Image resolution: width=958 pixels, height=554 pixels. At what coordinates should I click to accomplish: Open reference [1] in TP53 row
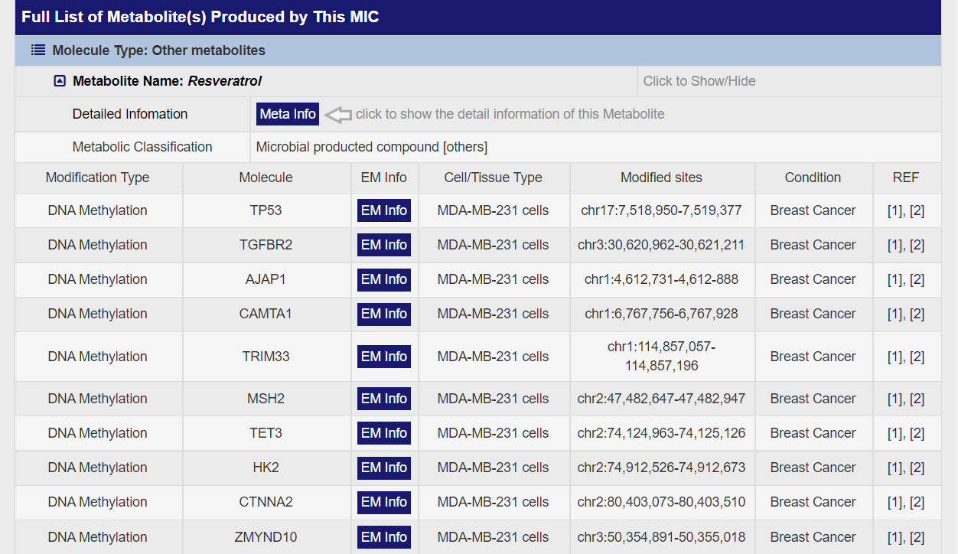pyautogui.click(x=894, y=210)
